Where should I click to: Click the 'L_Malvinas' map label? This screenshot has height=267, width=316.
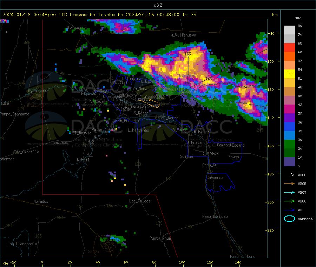(138, 130)
